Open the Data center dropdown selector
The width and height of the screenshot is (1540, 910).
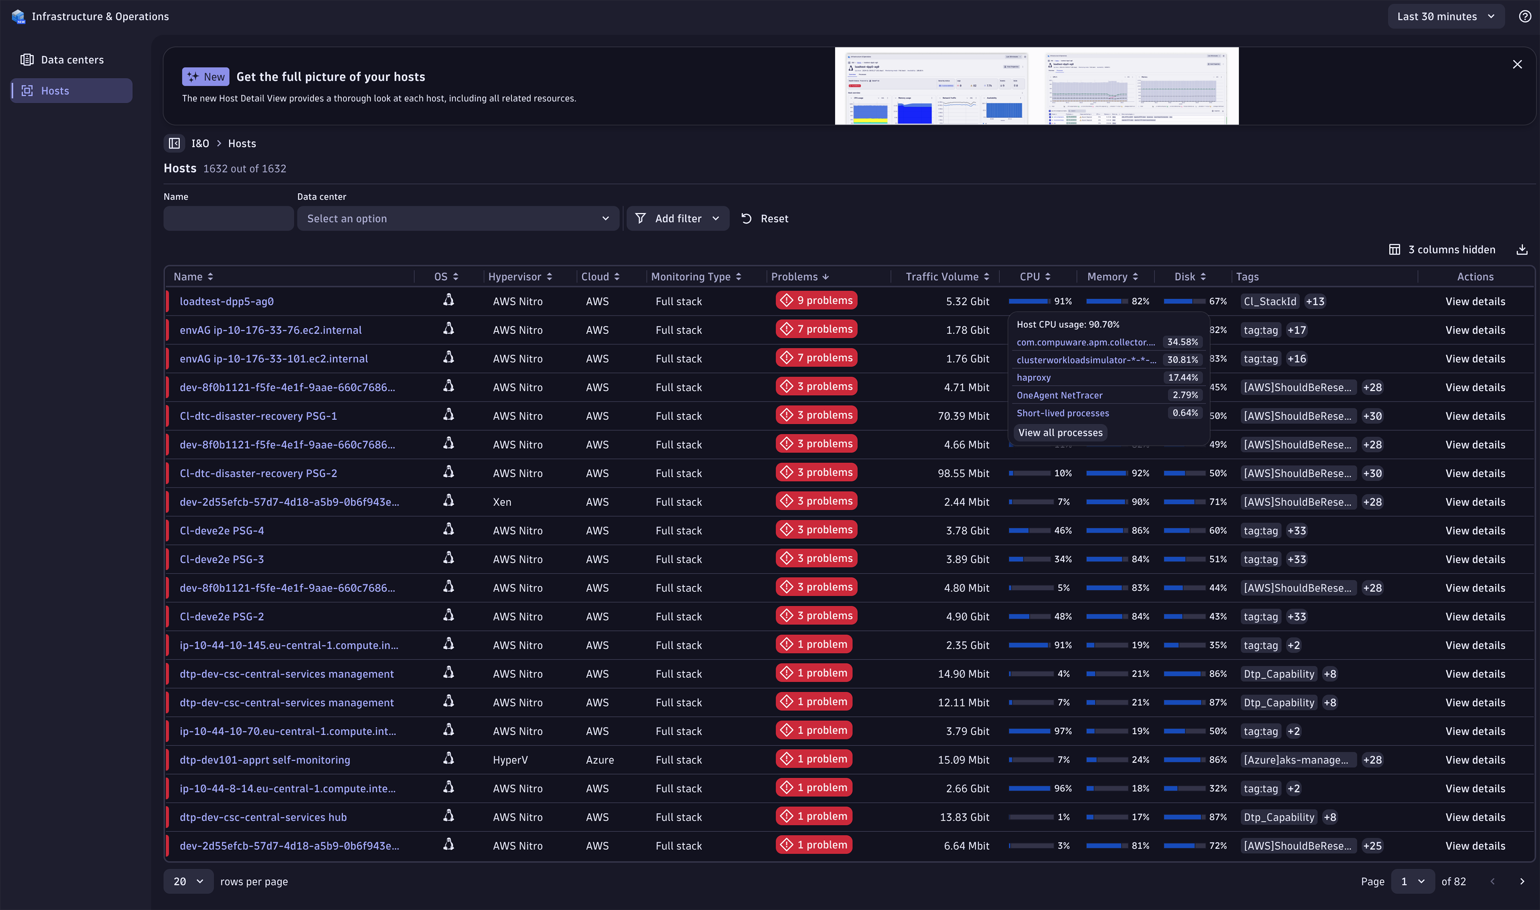tap(456, 219)
